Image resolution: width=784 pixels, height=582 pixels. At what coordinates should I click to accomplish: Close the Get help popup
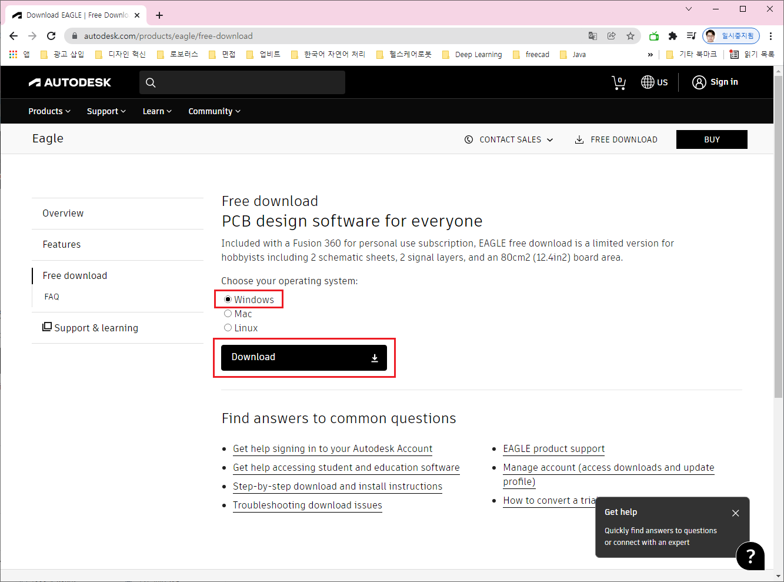[735, 513]
